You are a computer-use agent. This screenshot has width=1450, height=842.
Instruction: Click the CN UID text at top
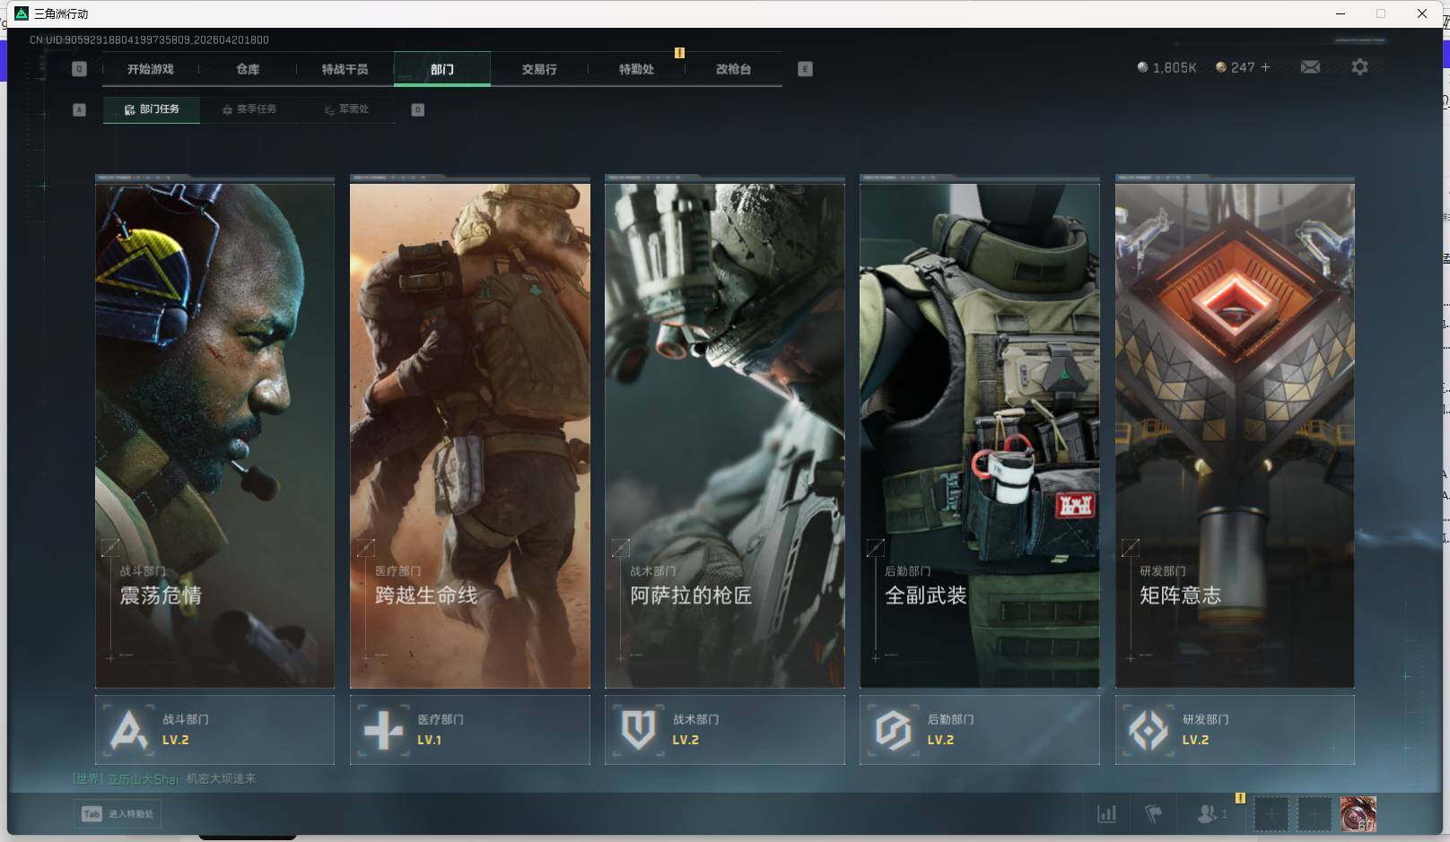point(149,39)
